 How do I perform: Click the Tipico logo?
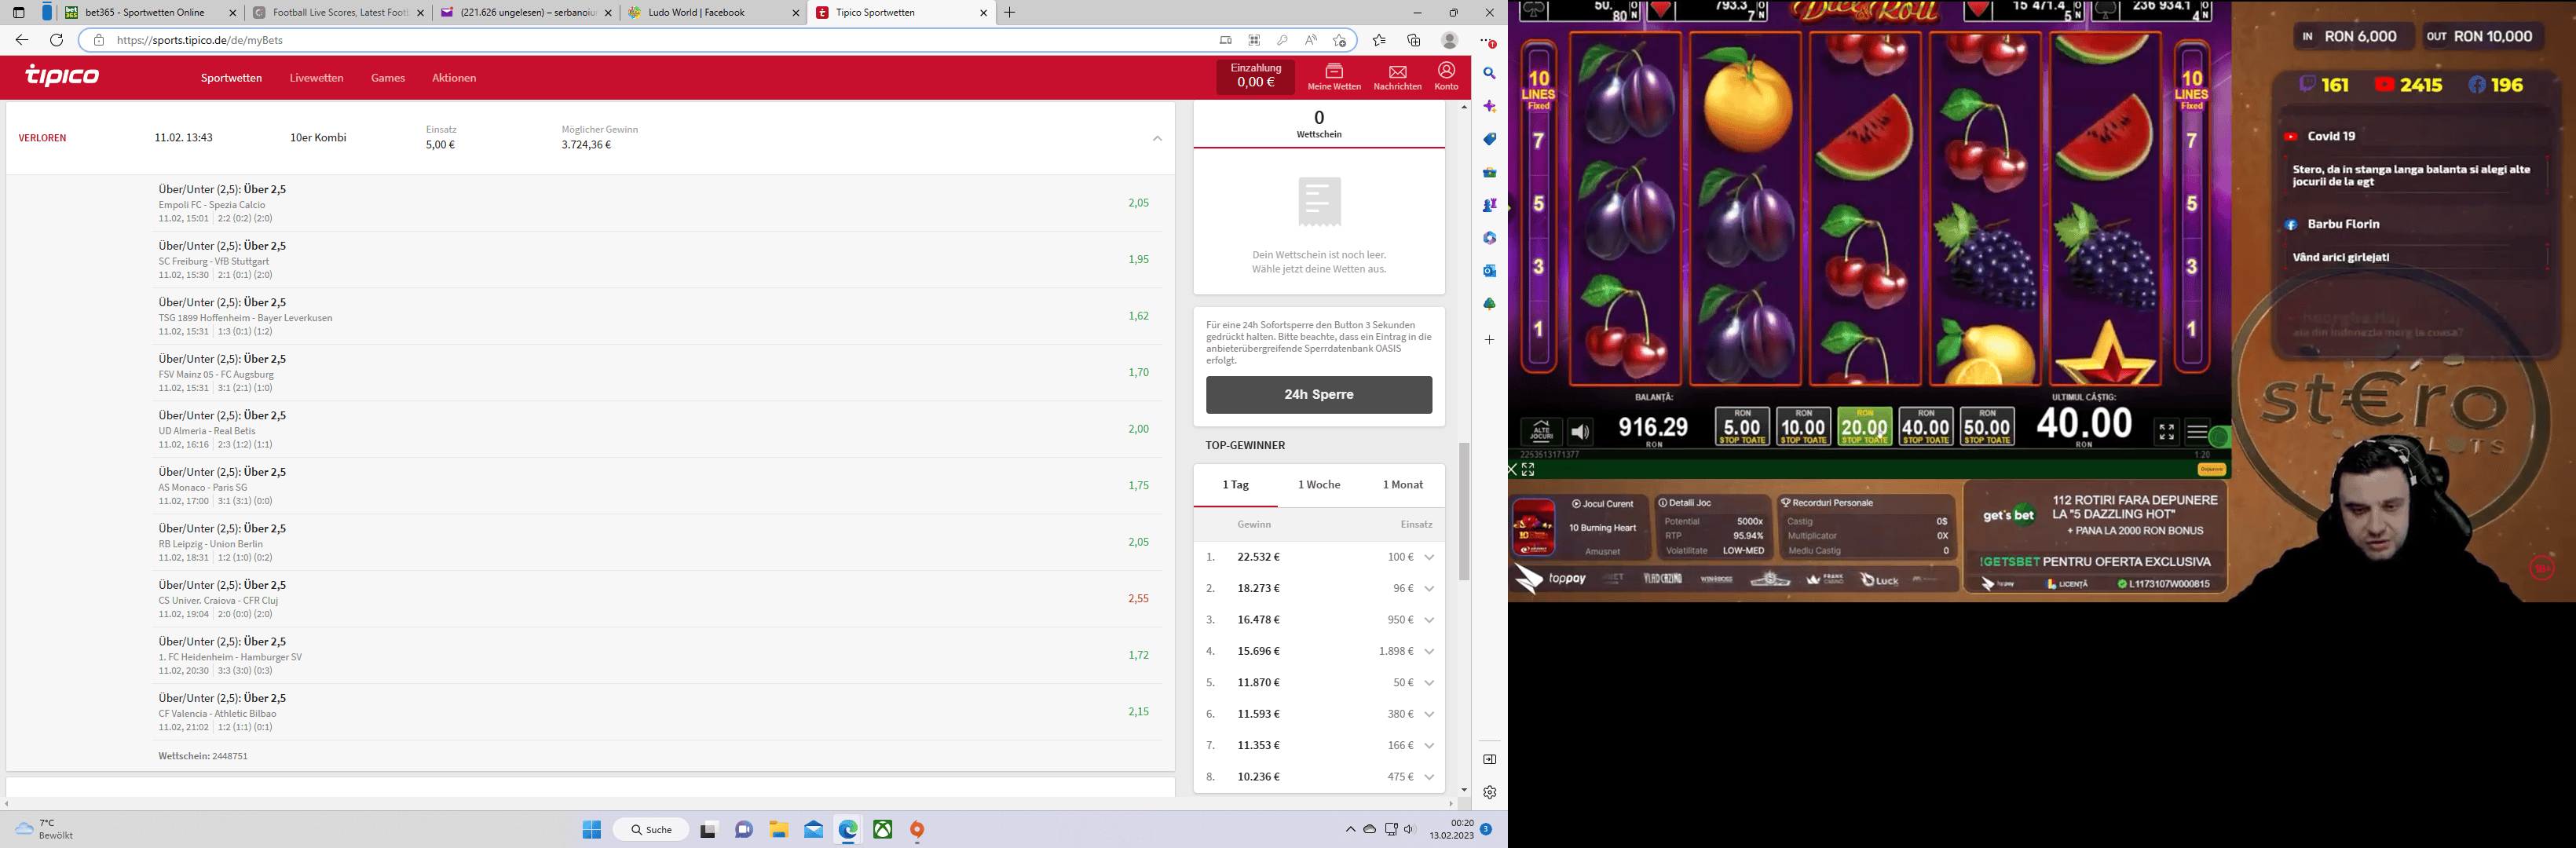click(x=62, y=76)
